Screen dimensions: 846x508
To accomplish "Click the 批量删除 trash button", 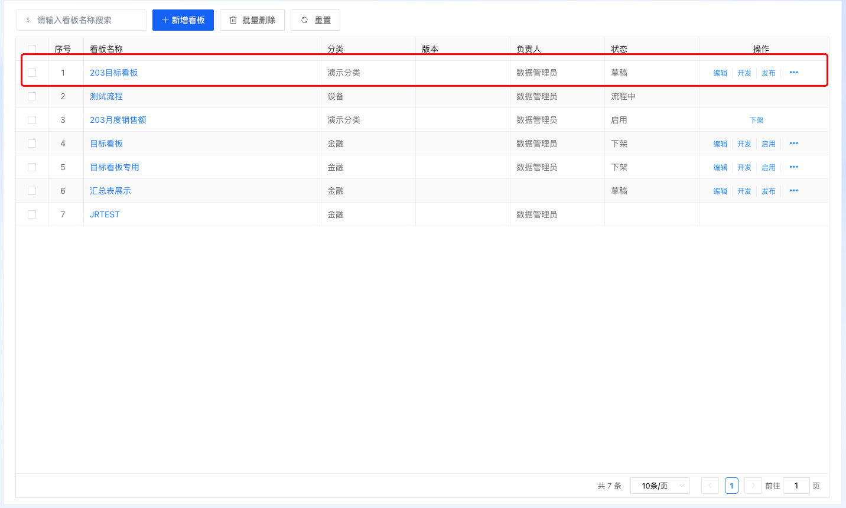I will point(252,20).
